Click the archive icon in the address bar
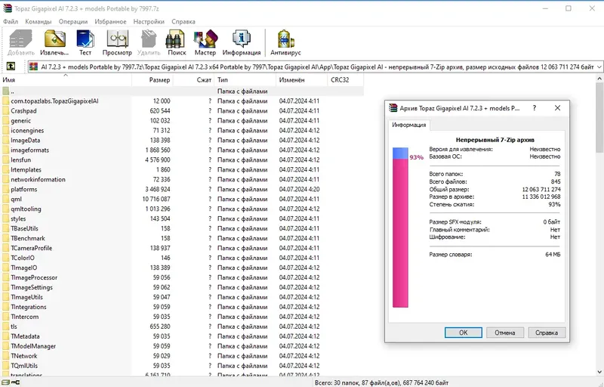This screenshot has width=604, height=387. (x=34, y=67)
